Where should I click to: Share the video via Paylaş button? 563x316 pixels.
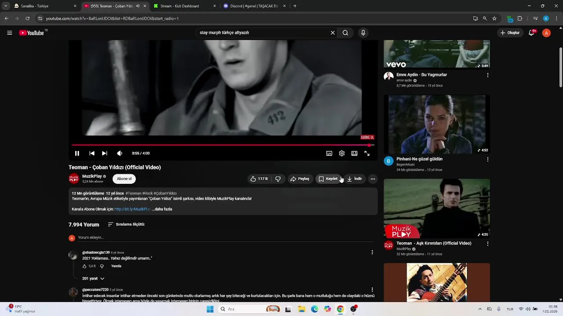[300, 179]
